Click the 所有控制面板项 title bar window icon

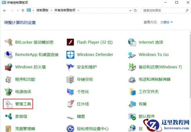tap(4, 2)
